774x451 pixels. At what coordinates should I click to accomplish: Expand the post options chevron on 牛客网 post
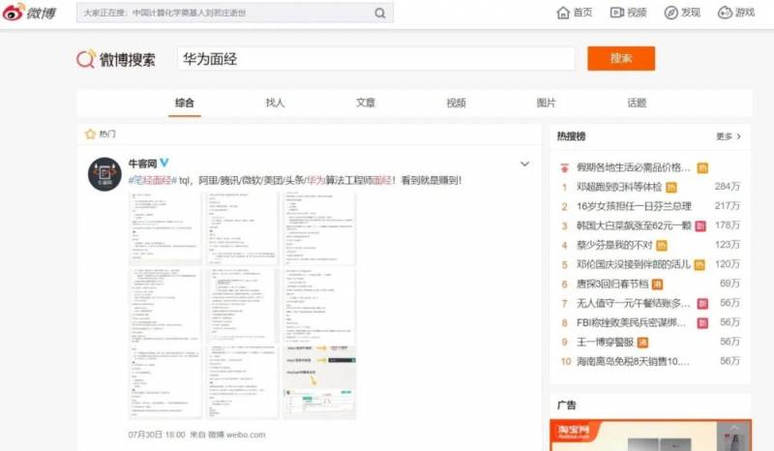524,164
